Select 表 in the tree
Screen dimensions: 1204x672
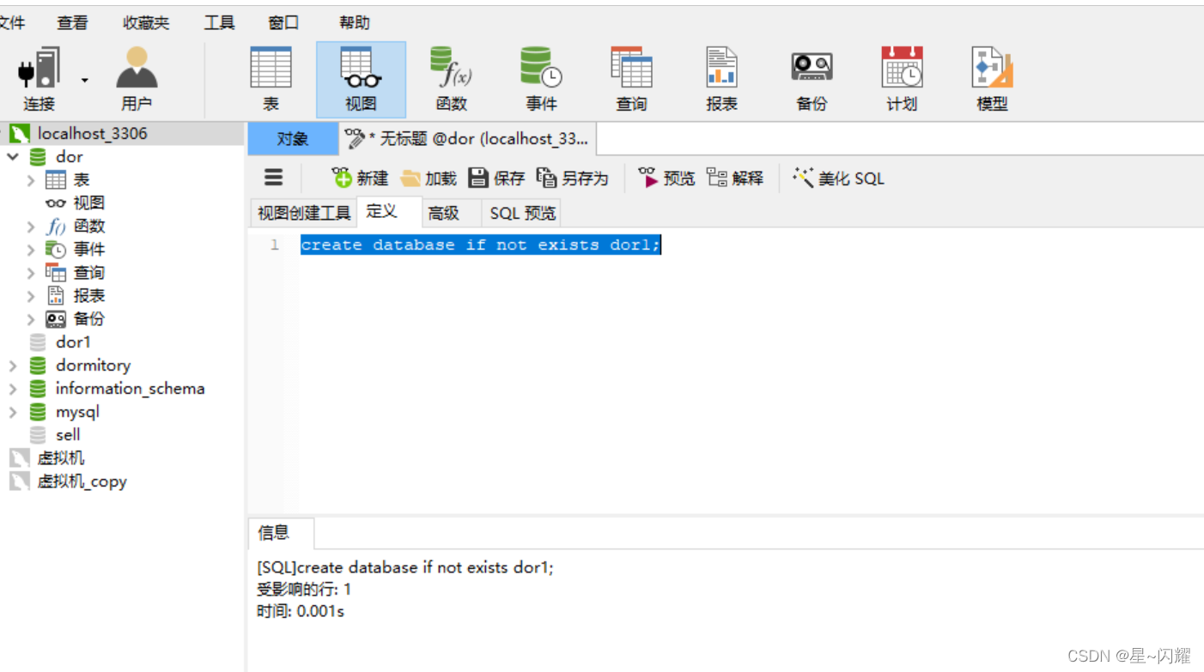coord(81,179)
